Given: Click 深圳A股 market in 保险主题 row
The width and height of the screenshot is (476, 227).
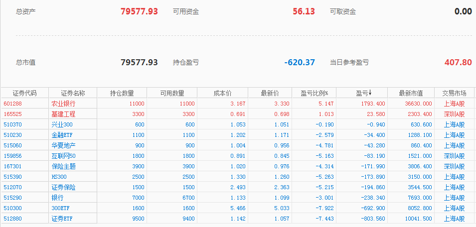Looking at the screenshot, I should point(454,166).
